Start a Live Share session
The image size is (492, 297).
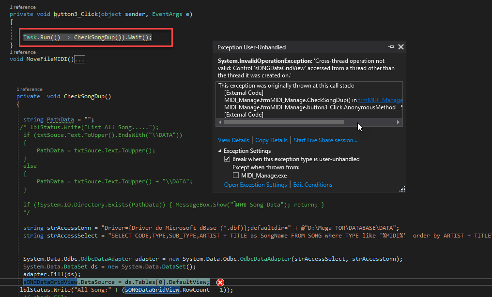point(325,140)
